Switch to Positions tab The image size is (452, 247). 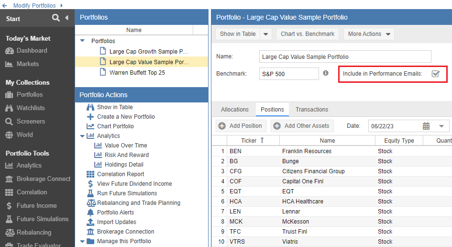click(272, 110)
